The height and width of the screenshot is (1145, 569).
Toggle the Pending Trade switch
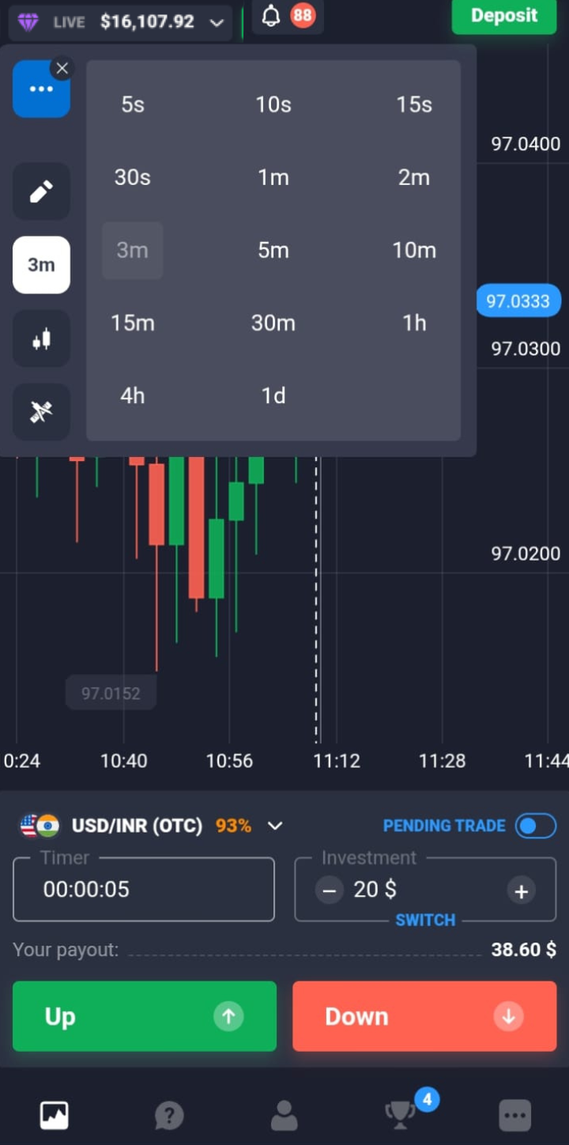pos(535,826)
